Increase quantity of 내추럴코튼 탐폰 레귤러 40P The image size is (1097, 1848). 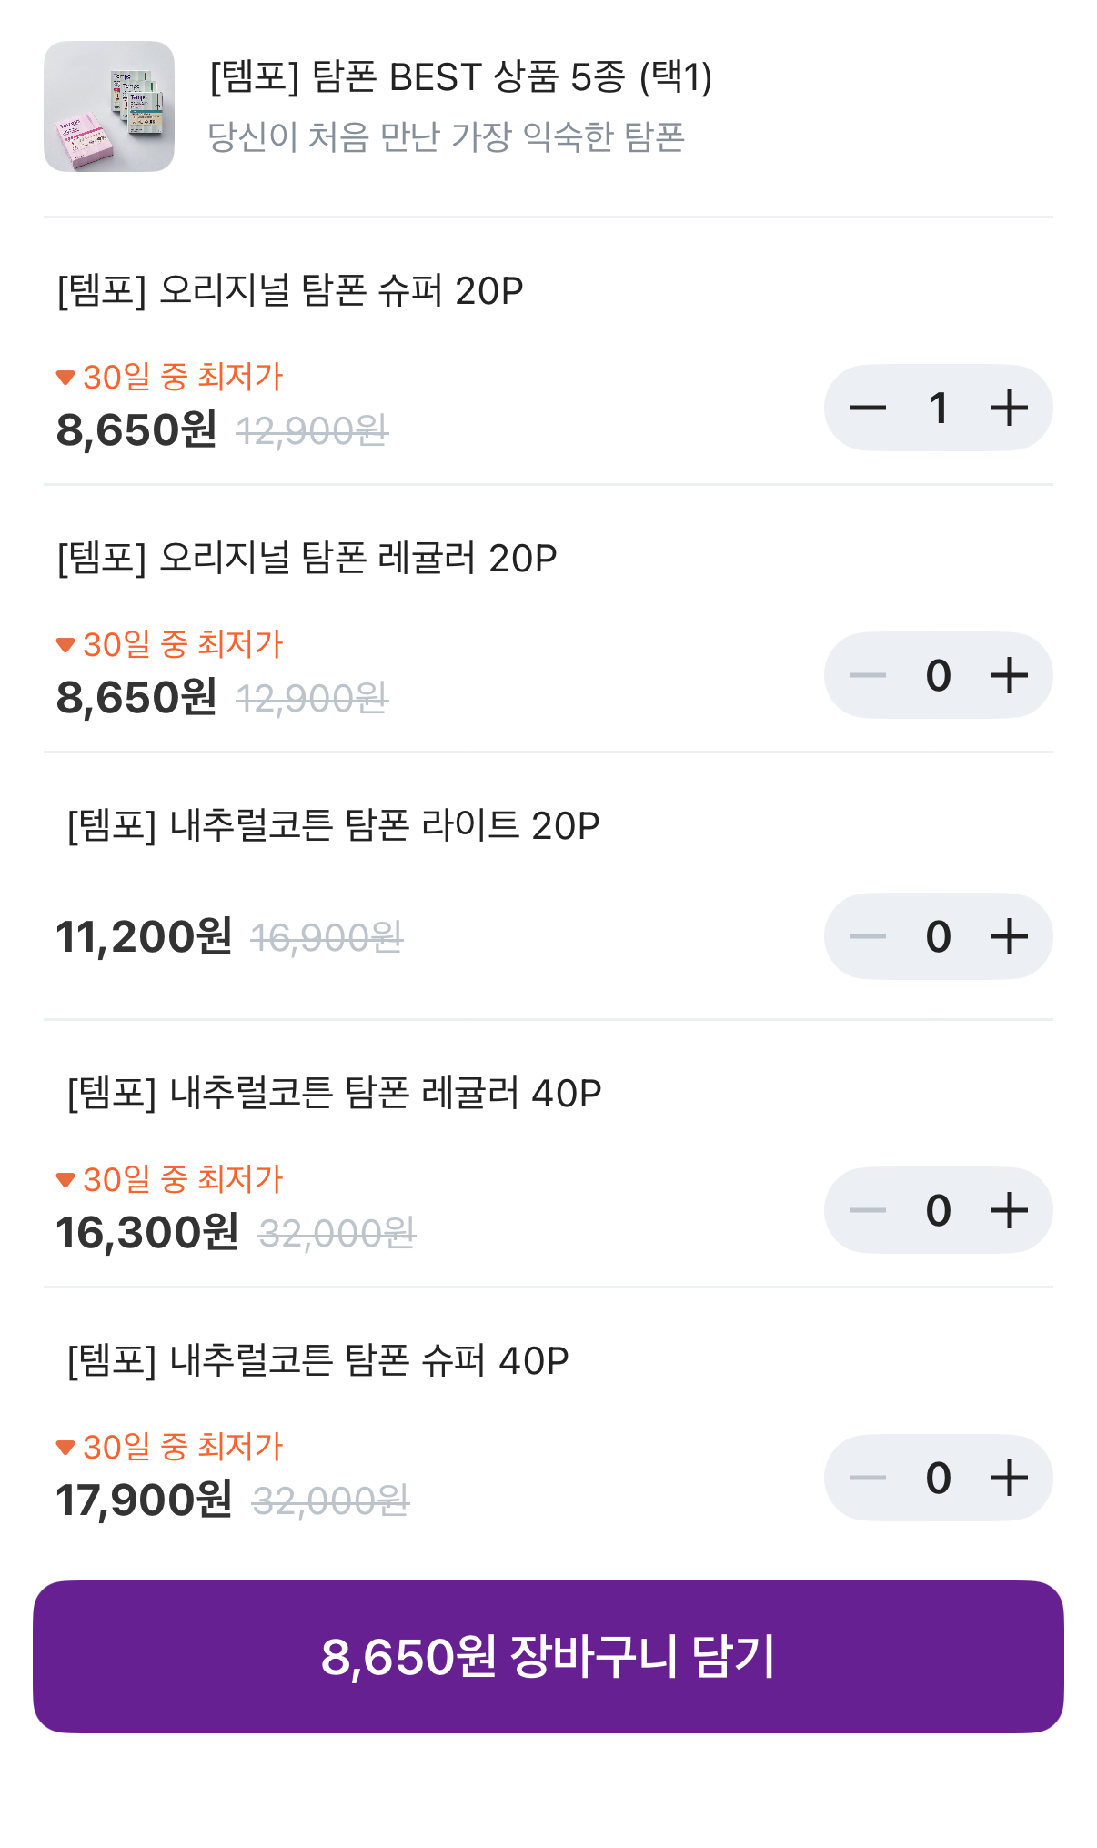coord(1009,1210)
